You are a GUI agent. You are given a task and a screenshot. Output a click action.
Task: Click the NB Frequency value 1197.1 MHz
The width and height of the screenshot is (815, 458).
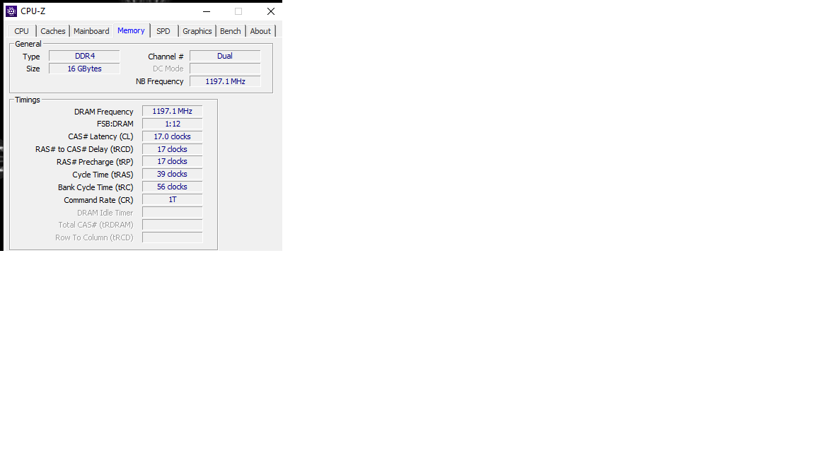pos(225,81)
